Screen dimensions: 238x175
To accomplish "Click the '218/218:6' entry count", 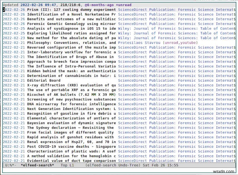I will pos(70,5).
